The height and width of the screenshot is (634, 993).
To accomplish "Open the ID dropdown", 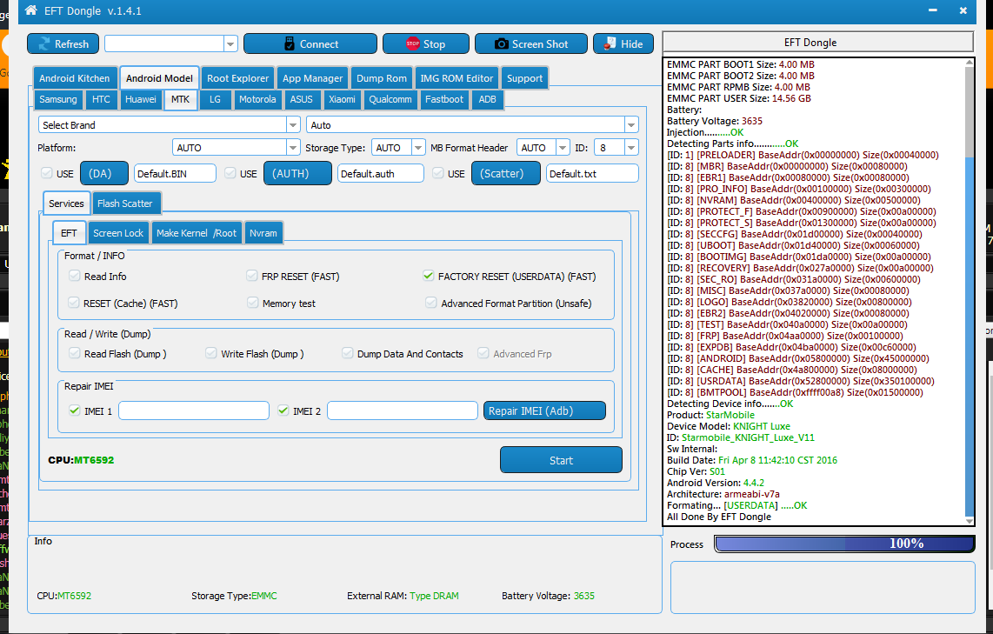I will coord(630,148).
